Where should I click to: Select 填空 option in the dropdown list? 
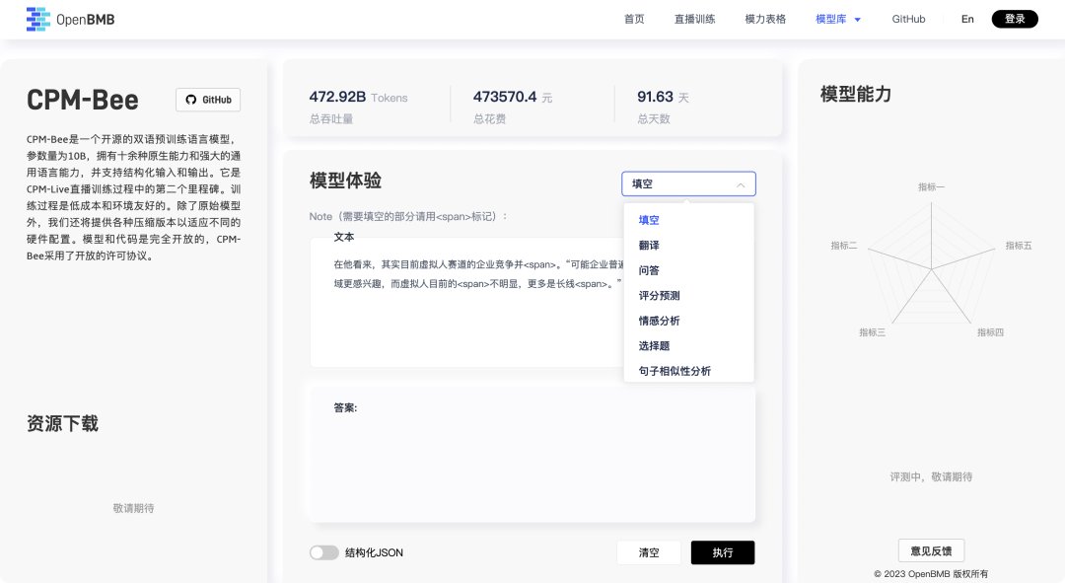pos(688,220)
